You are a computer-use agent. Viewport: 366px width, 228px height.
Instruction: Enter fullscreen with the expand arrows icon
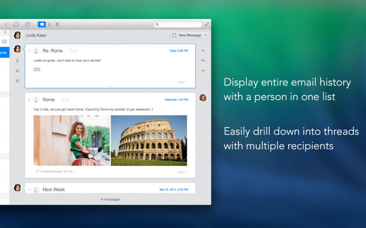(207, 24)
